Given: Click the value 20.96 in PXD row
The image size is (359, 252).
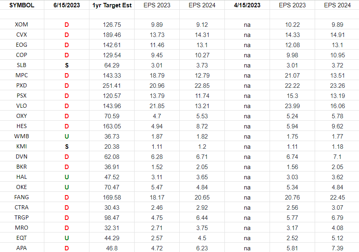Looking at the screenshot, I should (x=157, y=86).
